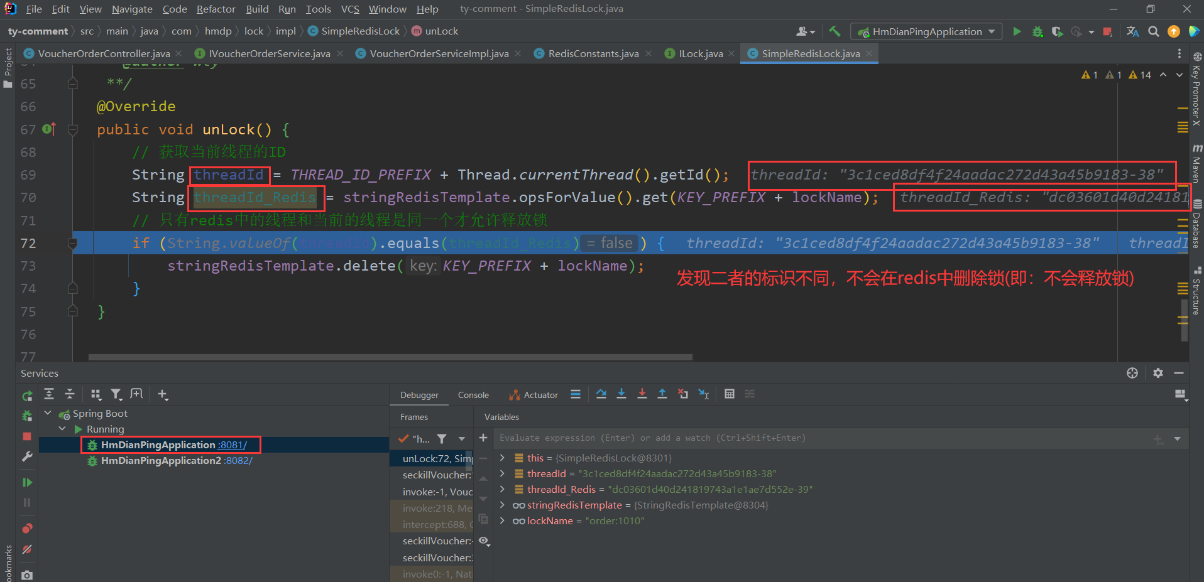Toggle Project tool window on left edge
1204x582 pixels.
[8, 68]
